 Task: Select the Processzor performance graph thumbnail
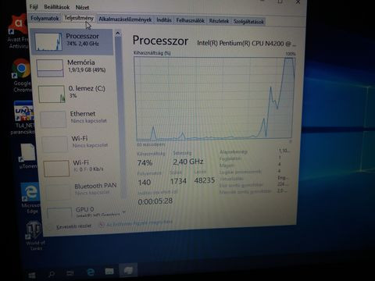[x=48, y=41]
